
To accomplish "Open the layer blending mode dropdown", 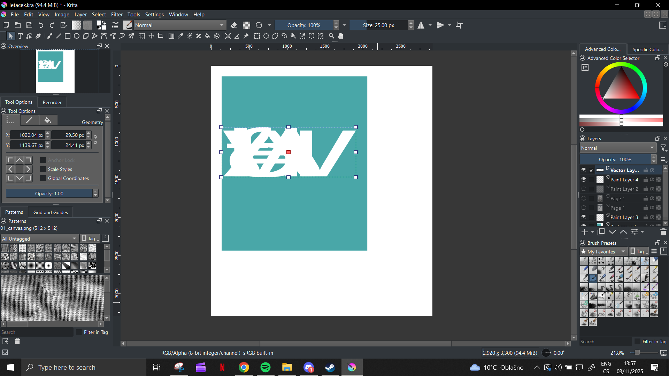I will 618,148.
